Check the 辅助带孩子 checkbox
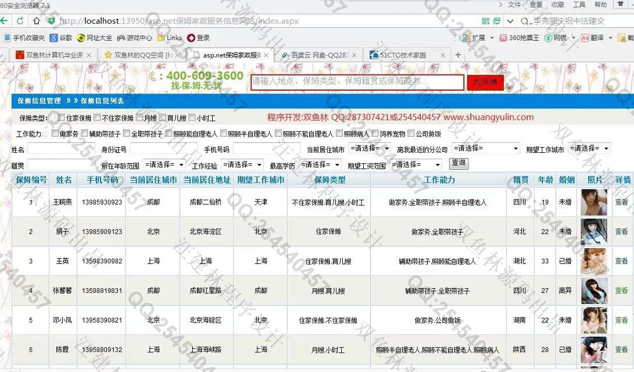 point(84,133)
